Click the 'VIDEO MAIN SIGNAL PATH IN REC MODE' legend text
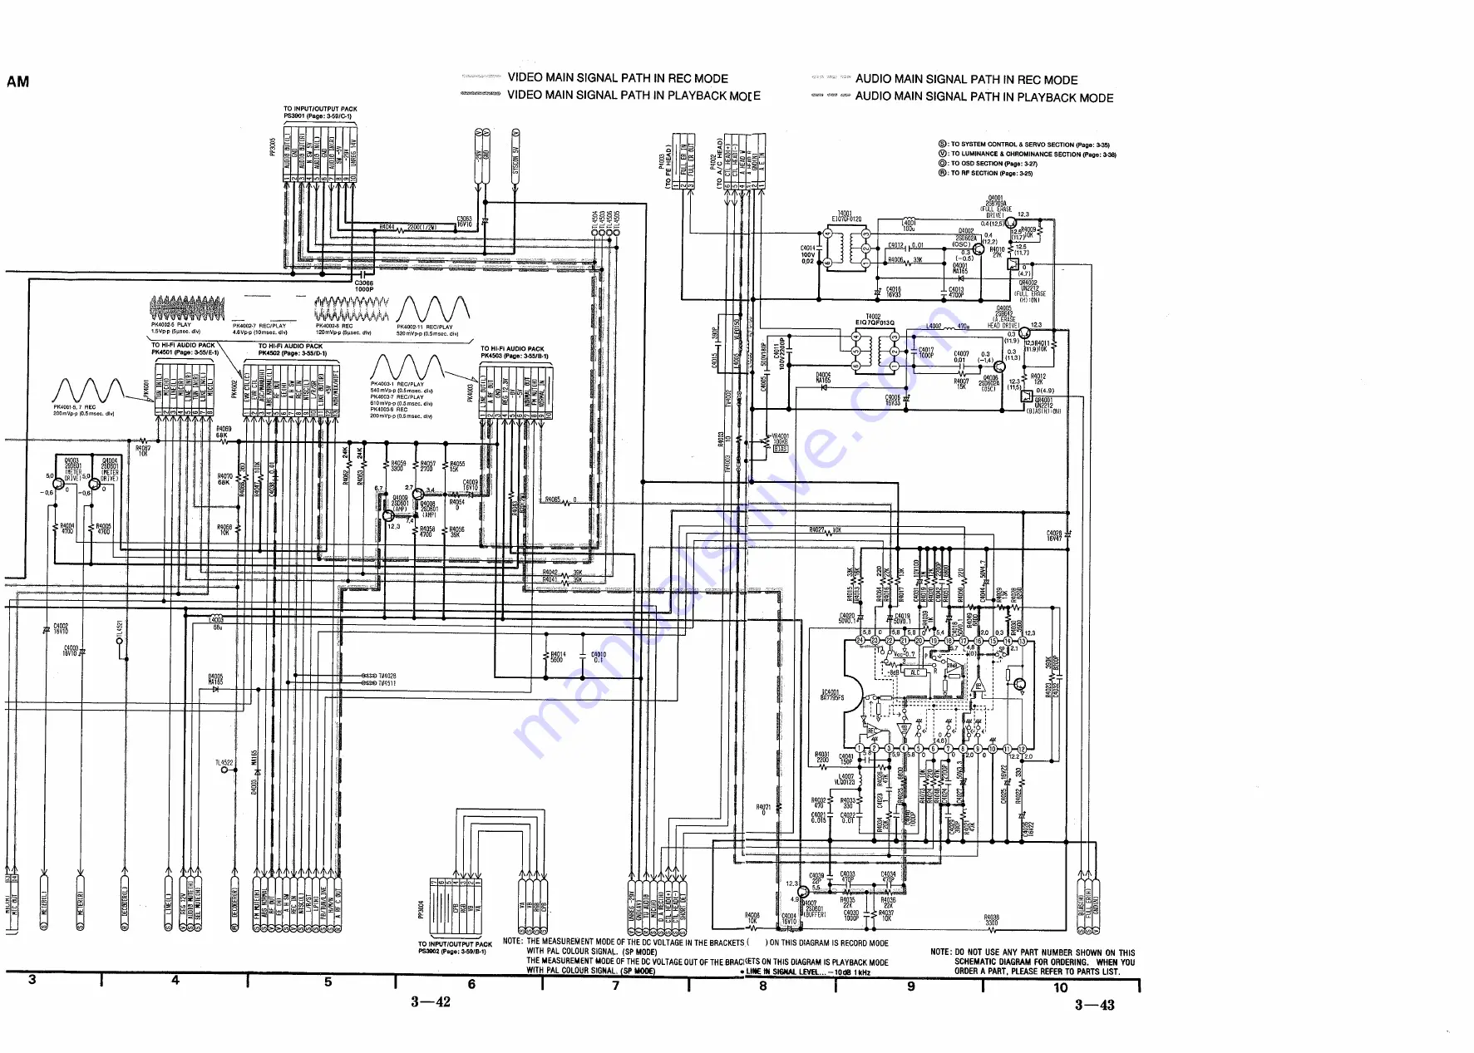The height and width of the screenshot is (1053, 1474). click(618, 78)
